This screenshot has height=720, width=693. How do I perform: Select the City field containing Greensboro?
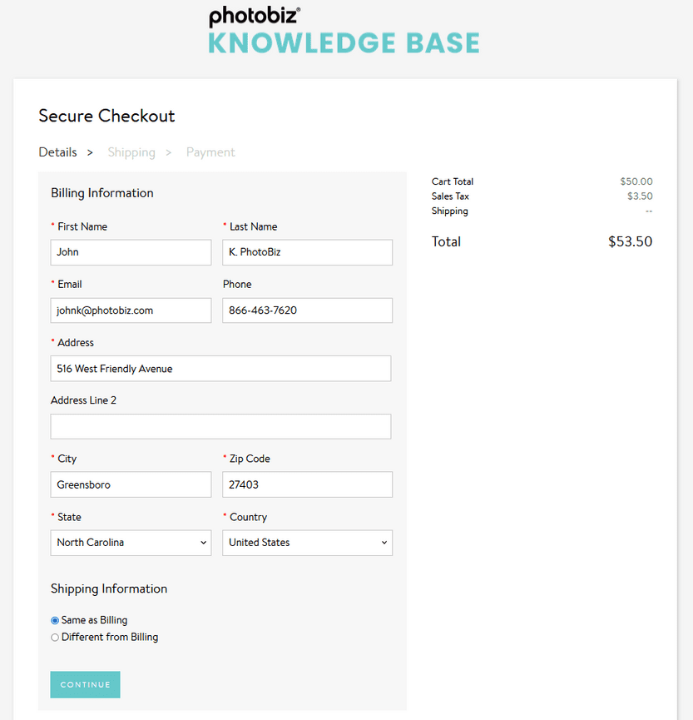coord(131,484)
